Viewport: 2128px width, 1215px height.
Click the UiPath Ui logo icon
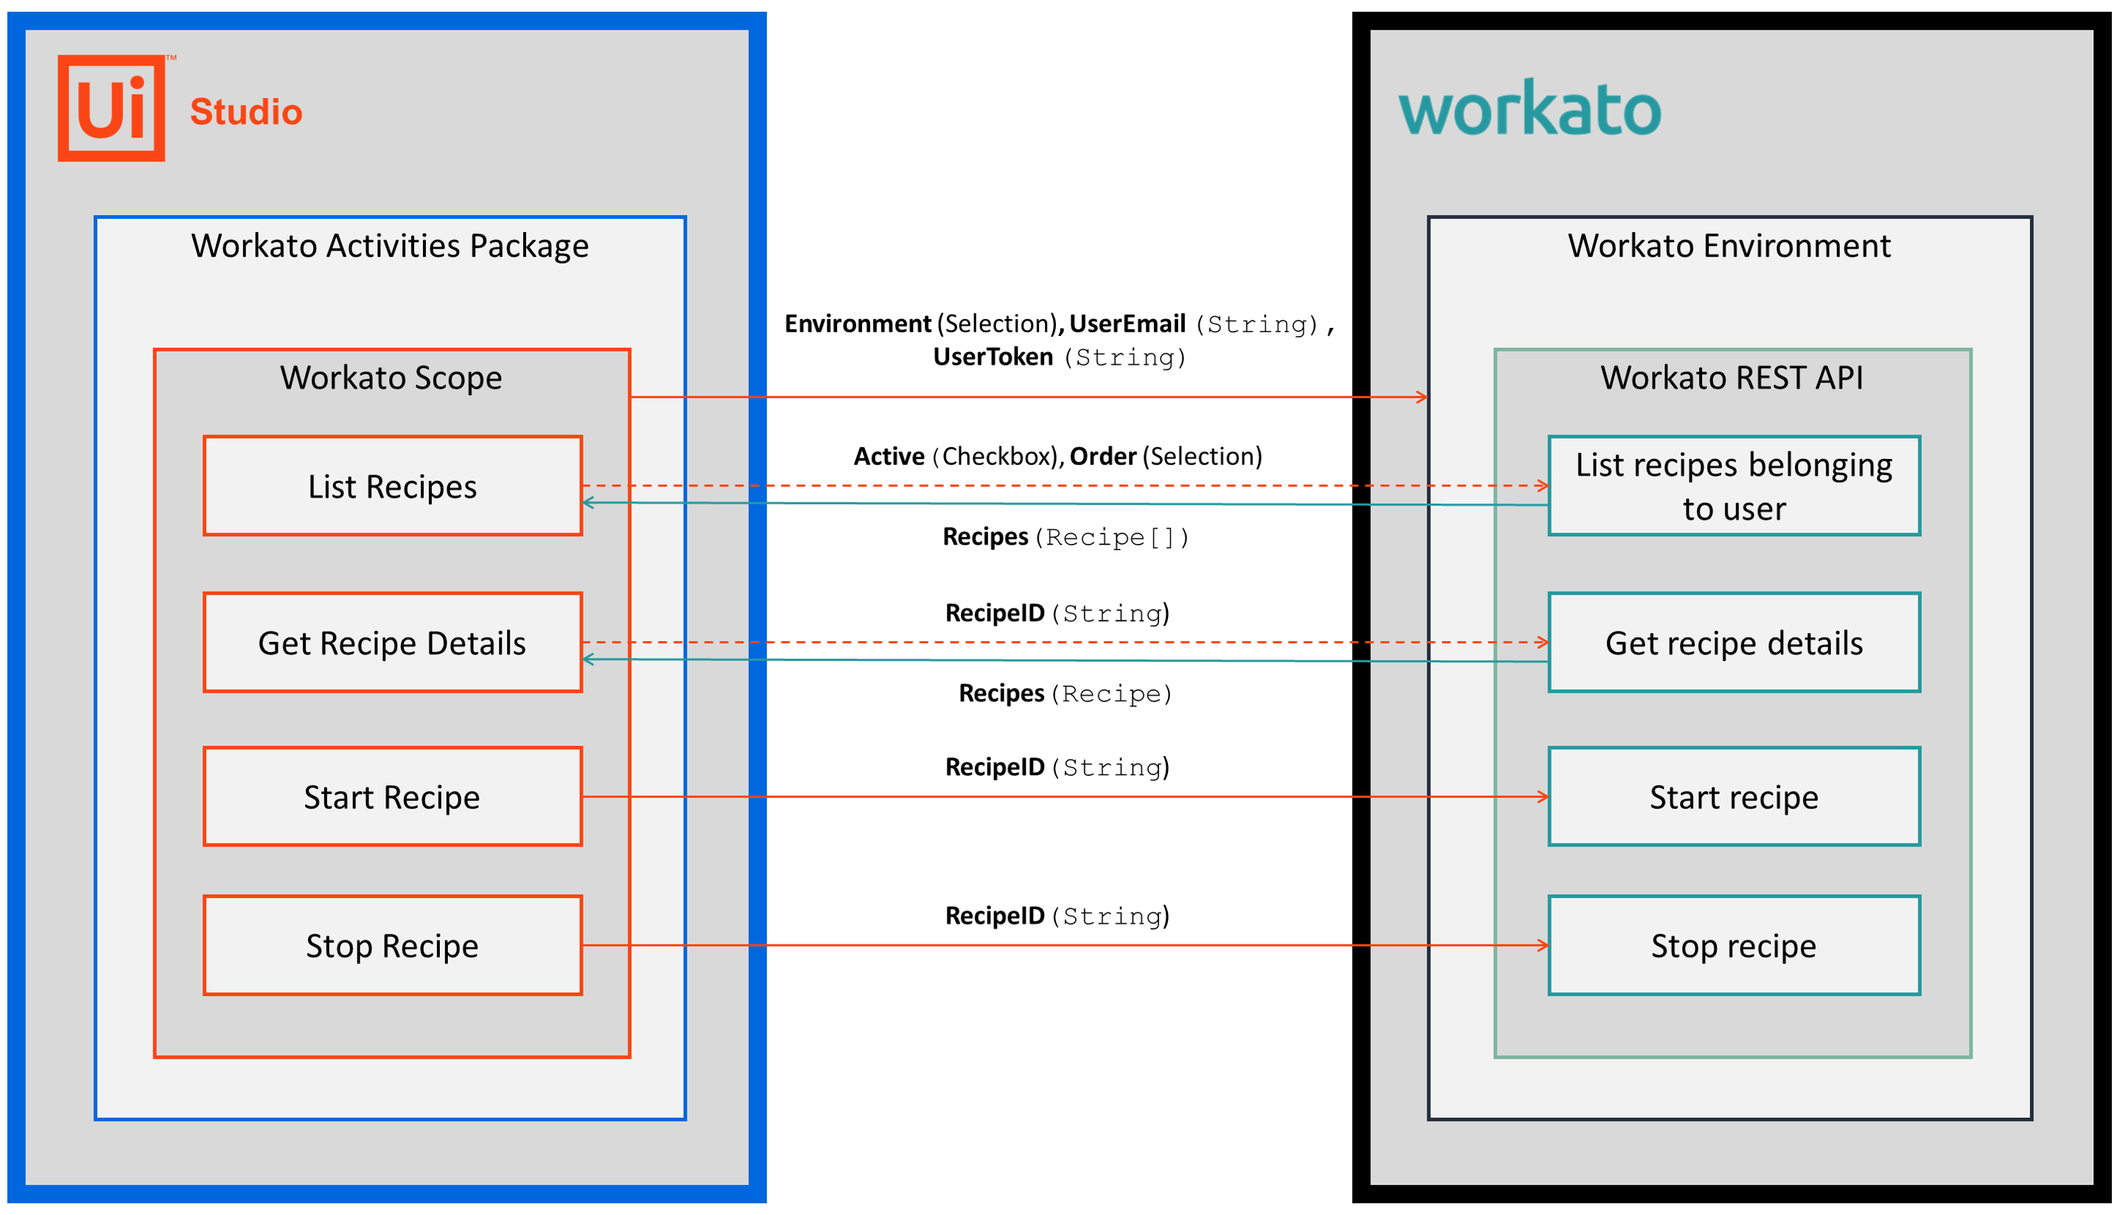coord(111,108)
